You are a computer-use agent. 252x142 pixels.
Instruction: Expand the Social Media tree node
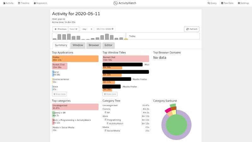(106, 131)
